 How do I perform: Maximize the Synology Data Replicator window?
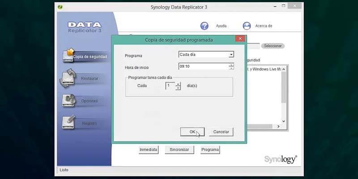(x=284, y=6)
